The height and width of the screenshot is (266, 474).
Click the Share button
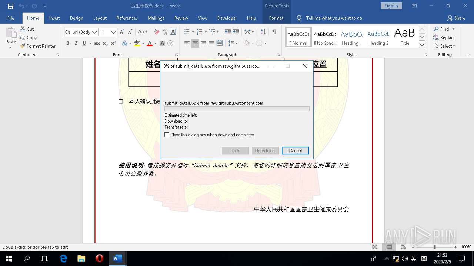click(x=456, y=18)
